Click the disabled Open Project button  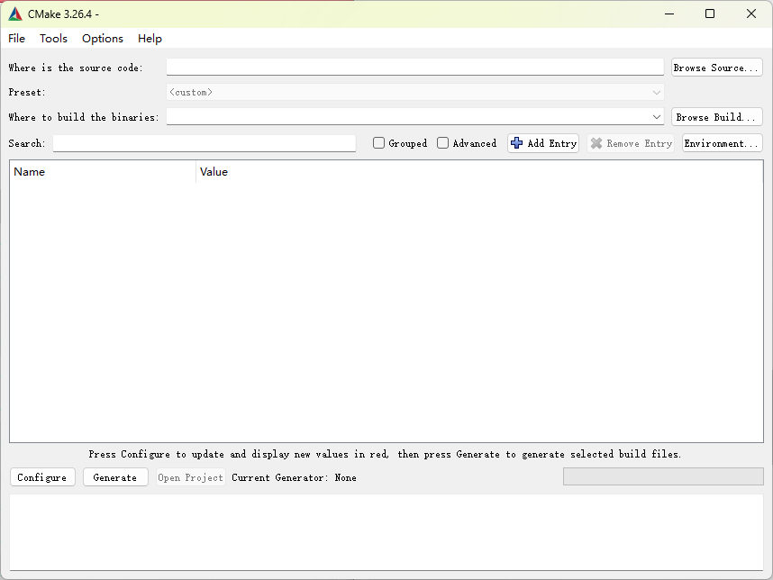click(190, 477)
